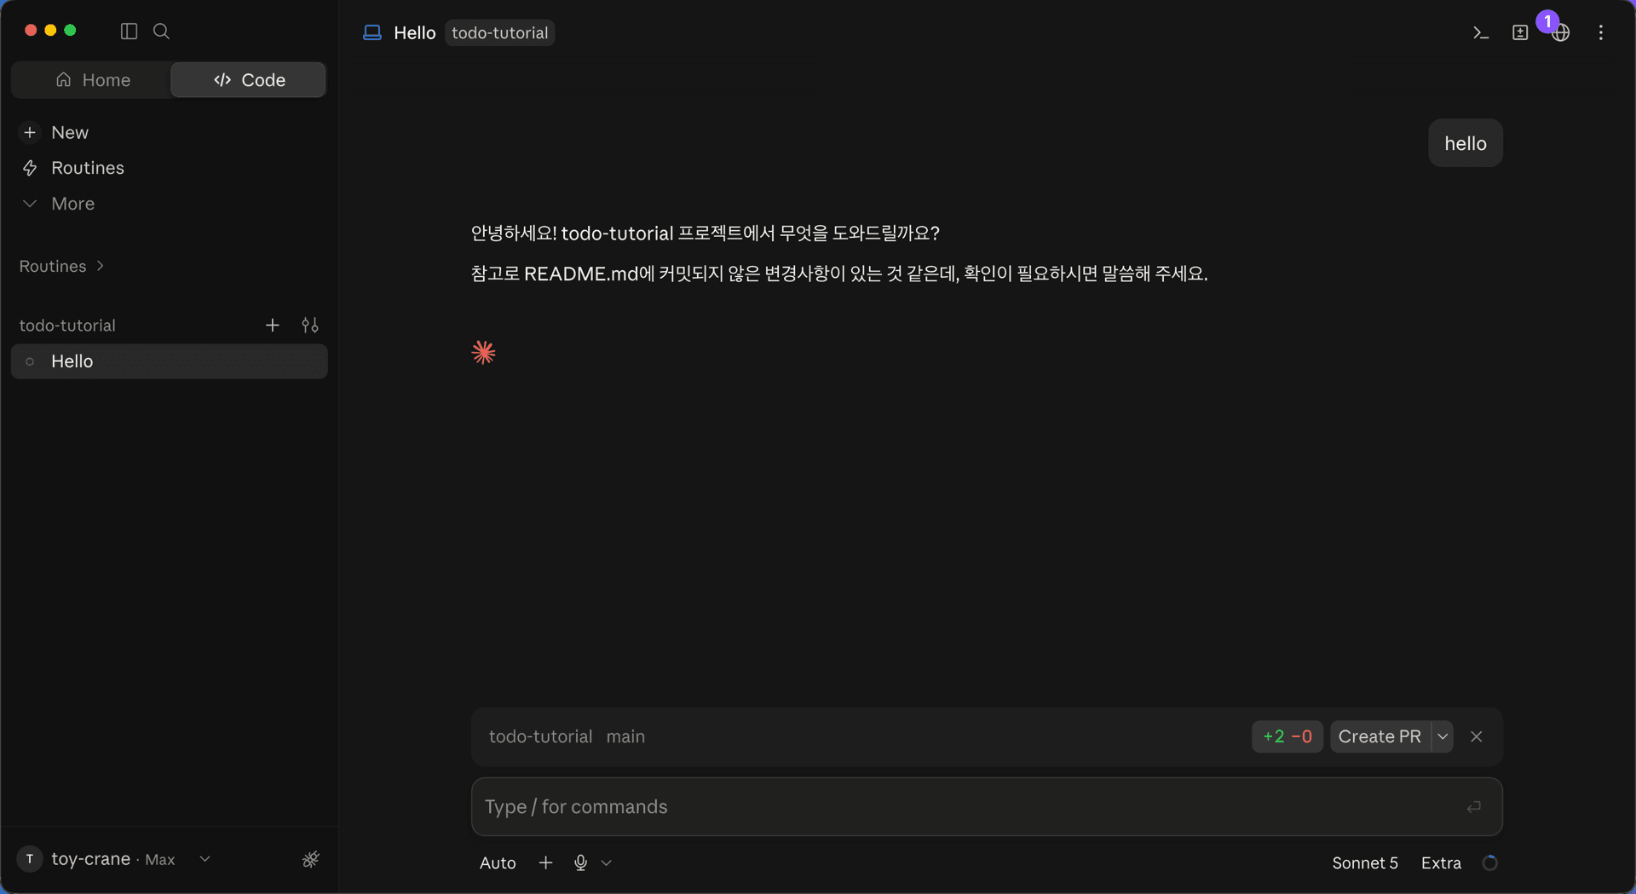Click the Claude thinking spark icon
The image size is (1636, 894).
point(483,353)
